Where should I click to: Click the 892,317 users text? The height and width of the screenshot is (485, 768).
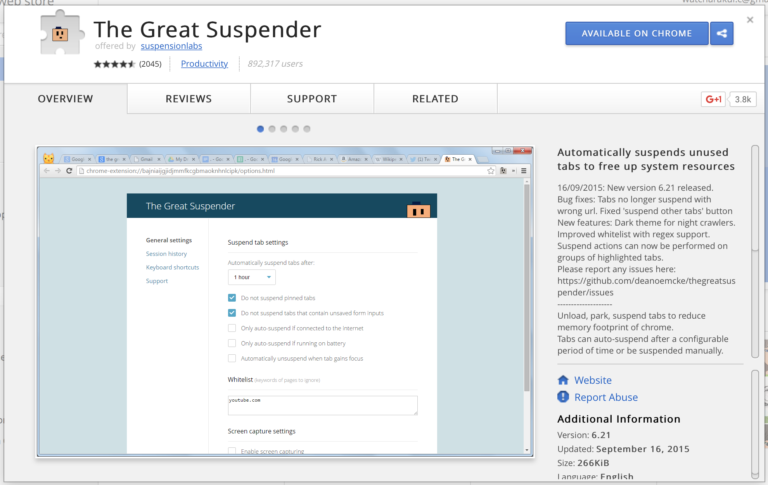(x=275, y=64)
